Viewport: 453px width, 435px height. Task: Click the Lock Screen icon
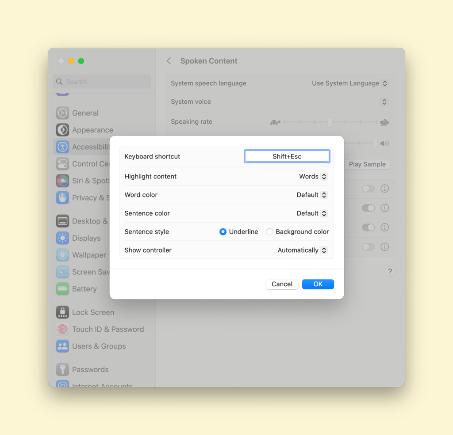62,312
